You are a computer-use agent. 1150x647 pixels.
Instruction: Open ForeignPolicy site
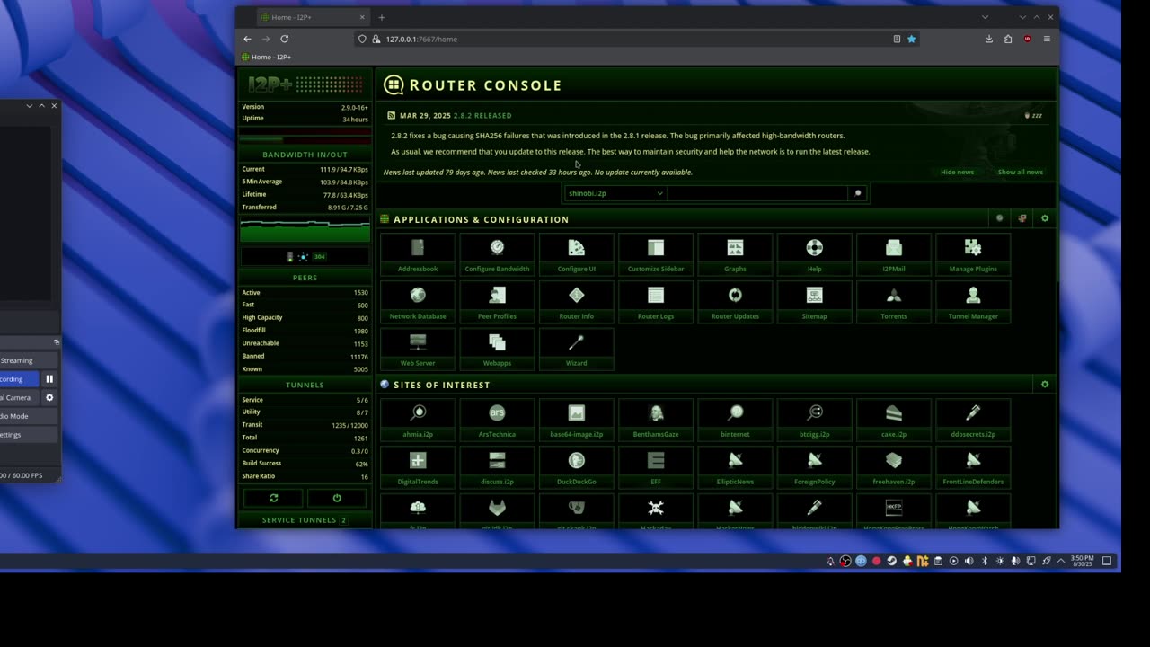click(814, 467)
